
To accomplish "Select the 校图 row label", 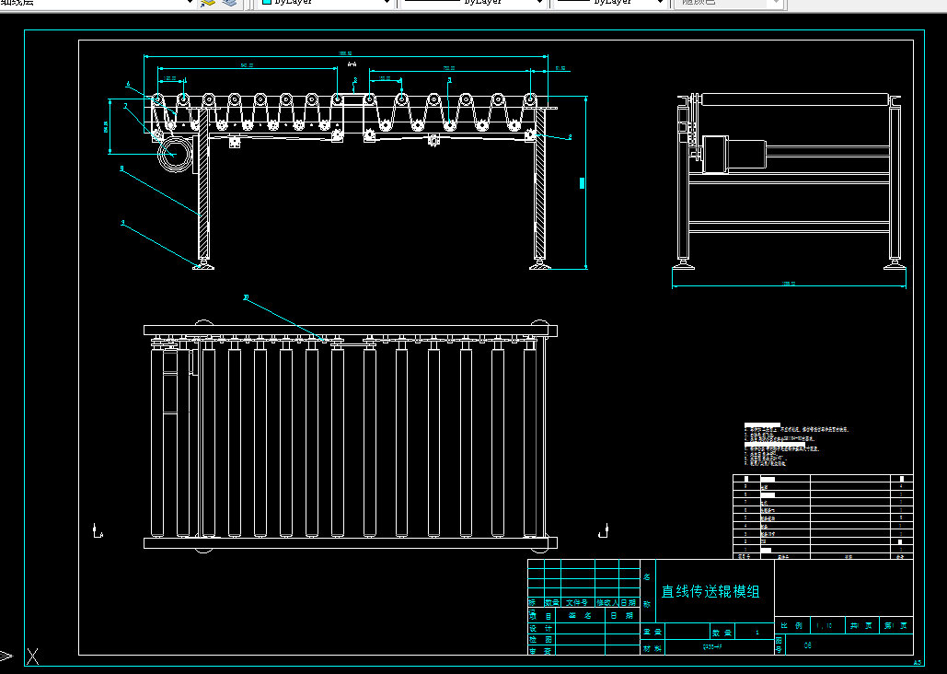I will tap(540, 640).
